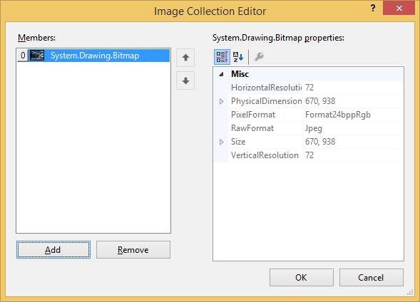Click the Remove button
The height and width of the screenshot is (302, 420).
[x=133, y=249]
